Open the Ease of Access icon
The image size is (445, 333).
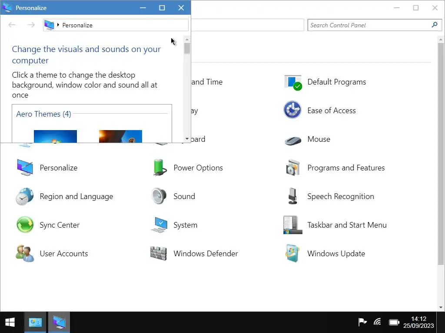pos(292,110)
